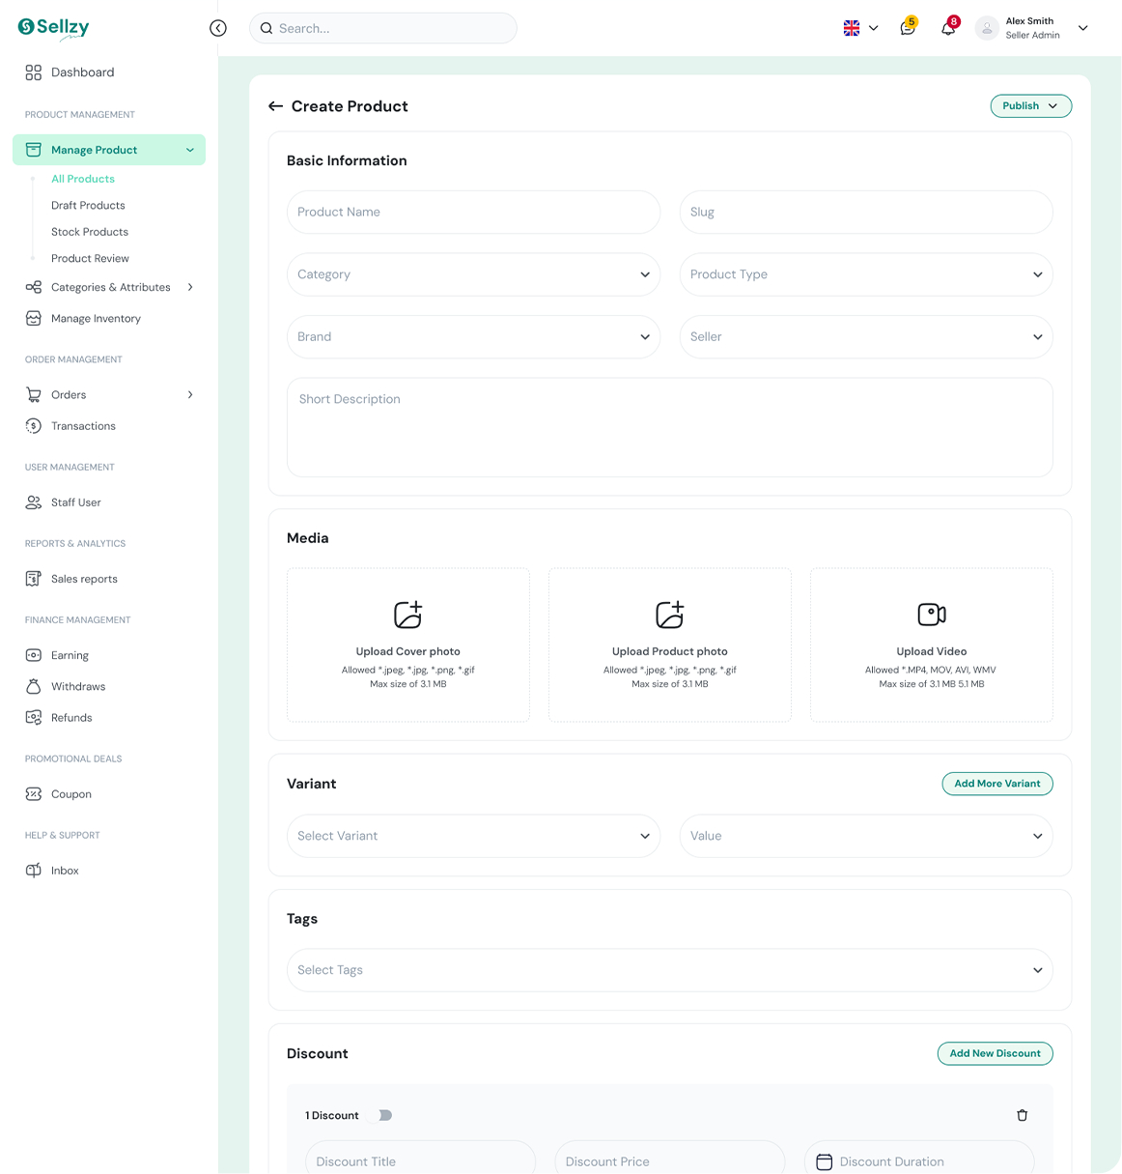1122x1174 pixels.
Task: Open the notifications bell icon
Action: point(948,27)
